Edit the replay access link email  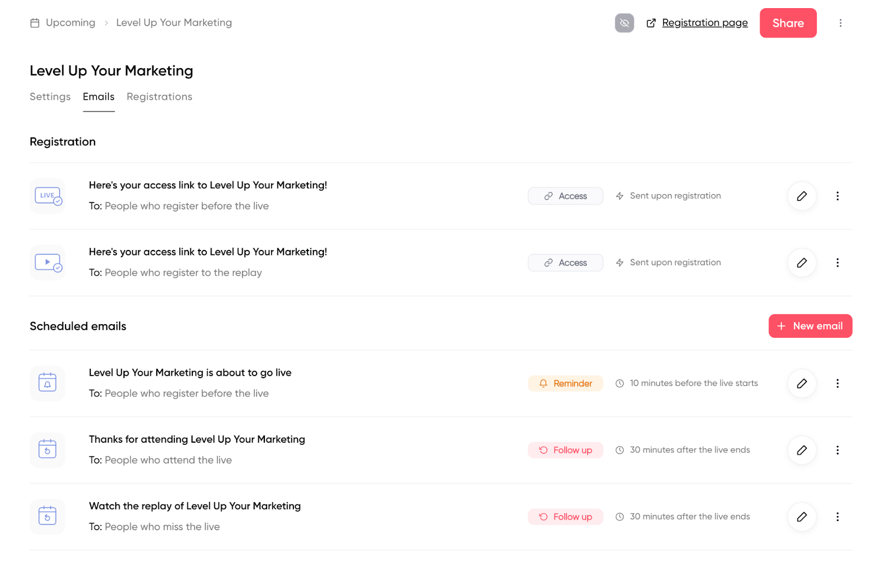point(801,263)
